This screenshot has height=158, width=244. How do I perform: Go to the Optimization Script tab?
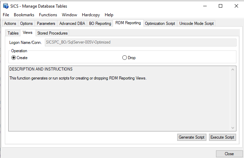(160, 24)
